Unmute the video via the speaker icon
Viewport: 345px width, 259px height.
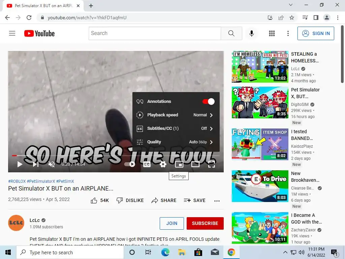(52, 164)
